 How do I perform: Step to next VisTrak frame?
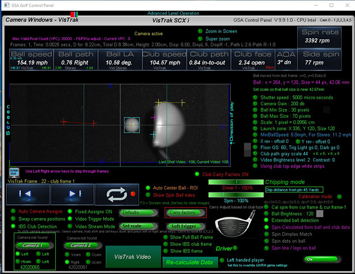click(72, 194)
